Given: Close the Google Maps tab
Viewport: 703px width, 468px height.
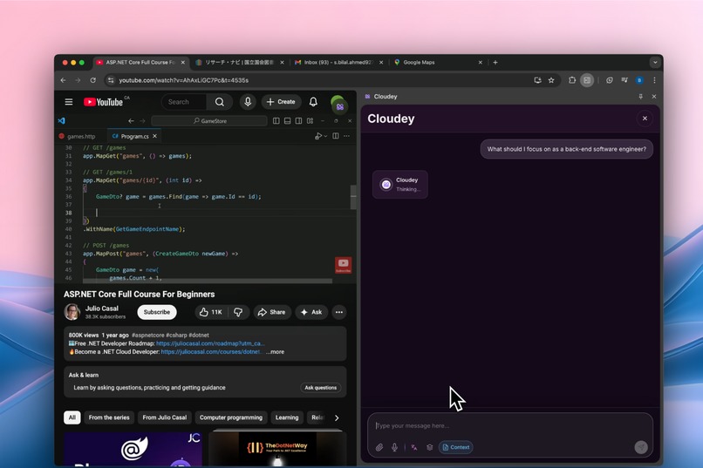Looking at the screenshot, I should pos(481,63).
